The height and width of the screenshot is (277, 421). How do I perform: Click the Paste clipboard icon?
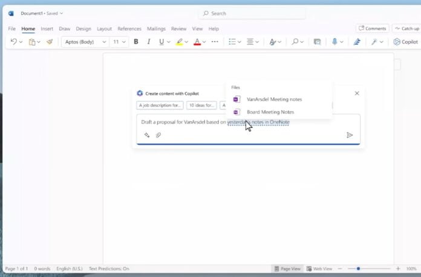[x=32, y=42]
